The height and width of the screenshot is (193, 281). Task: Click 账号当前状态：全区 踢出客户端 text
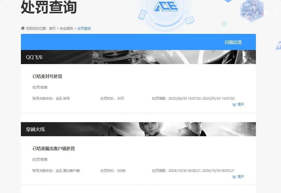(56, 171)
